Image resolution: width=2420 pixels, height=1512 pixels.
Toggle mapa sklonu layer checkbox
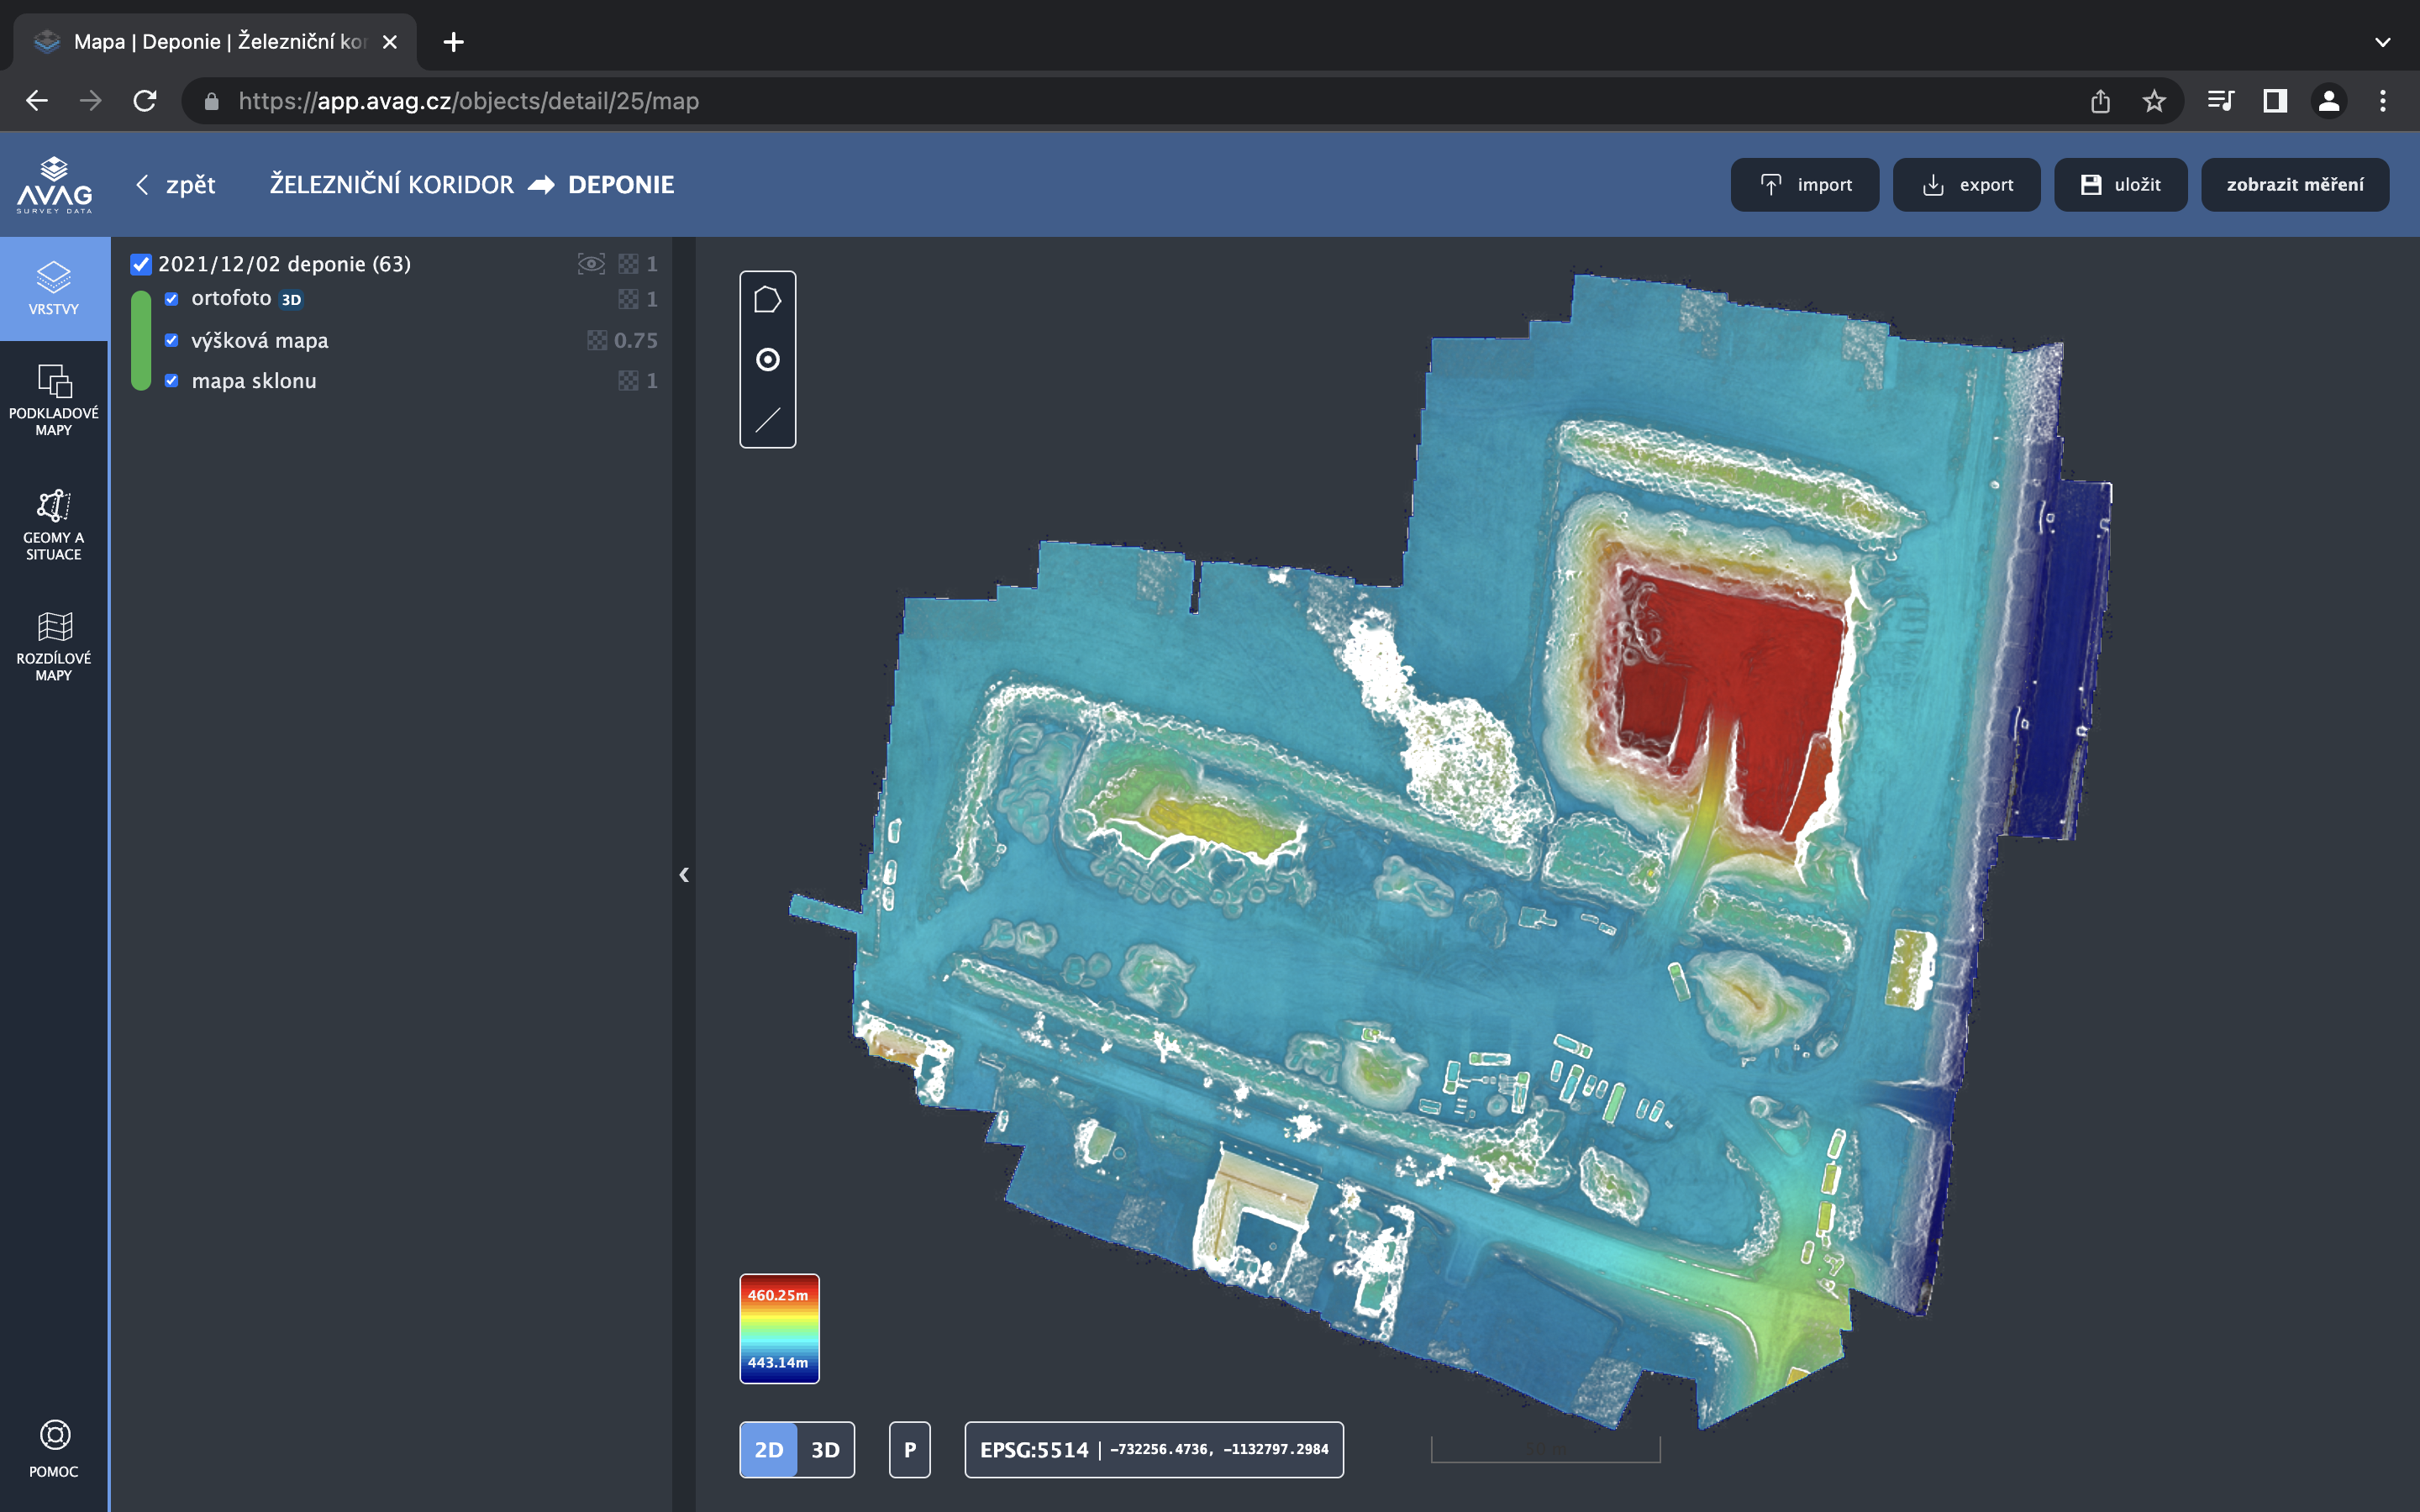click(171, 380)
